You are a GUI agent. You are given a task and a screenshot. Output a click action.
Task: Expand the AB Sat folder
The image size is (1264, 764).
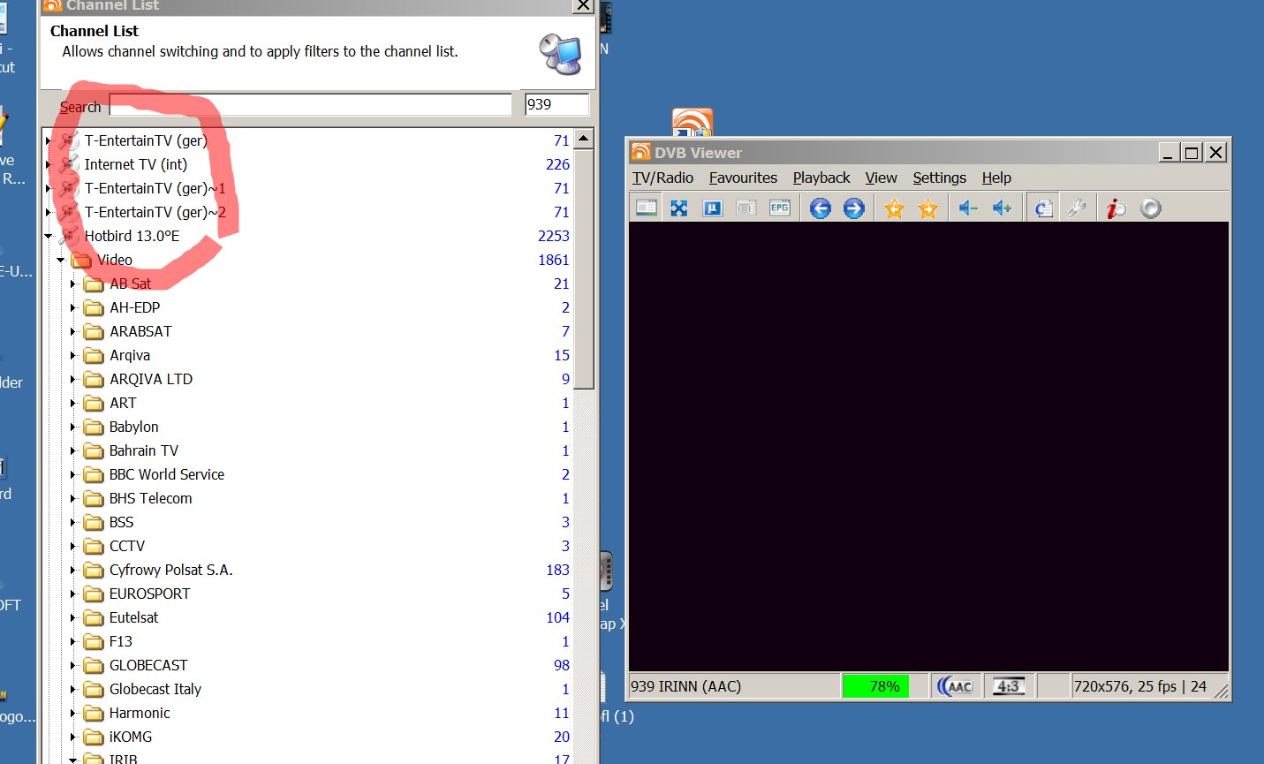[x=73, y=284]
